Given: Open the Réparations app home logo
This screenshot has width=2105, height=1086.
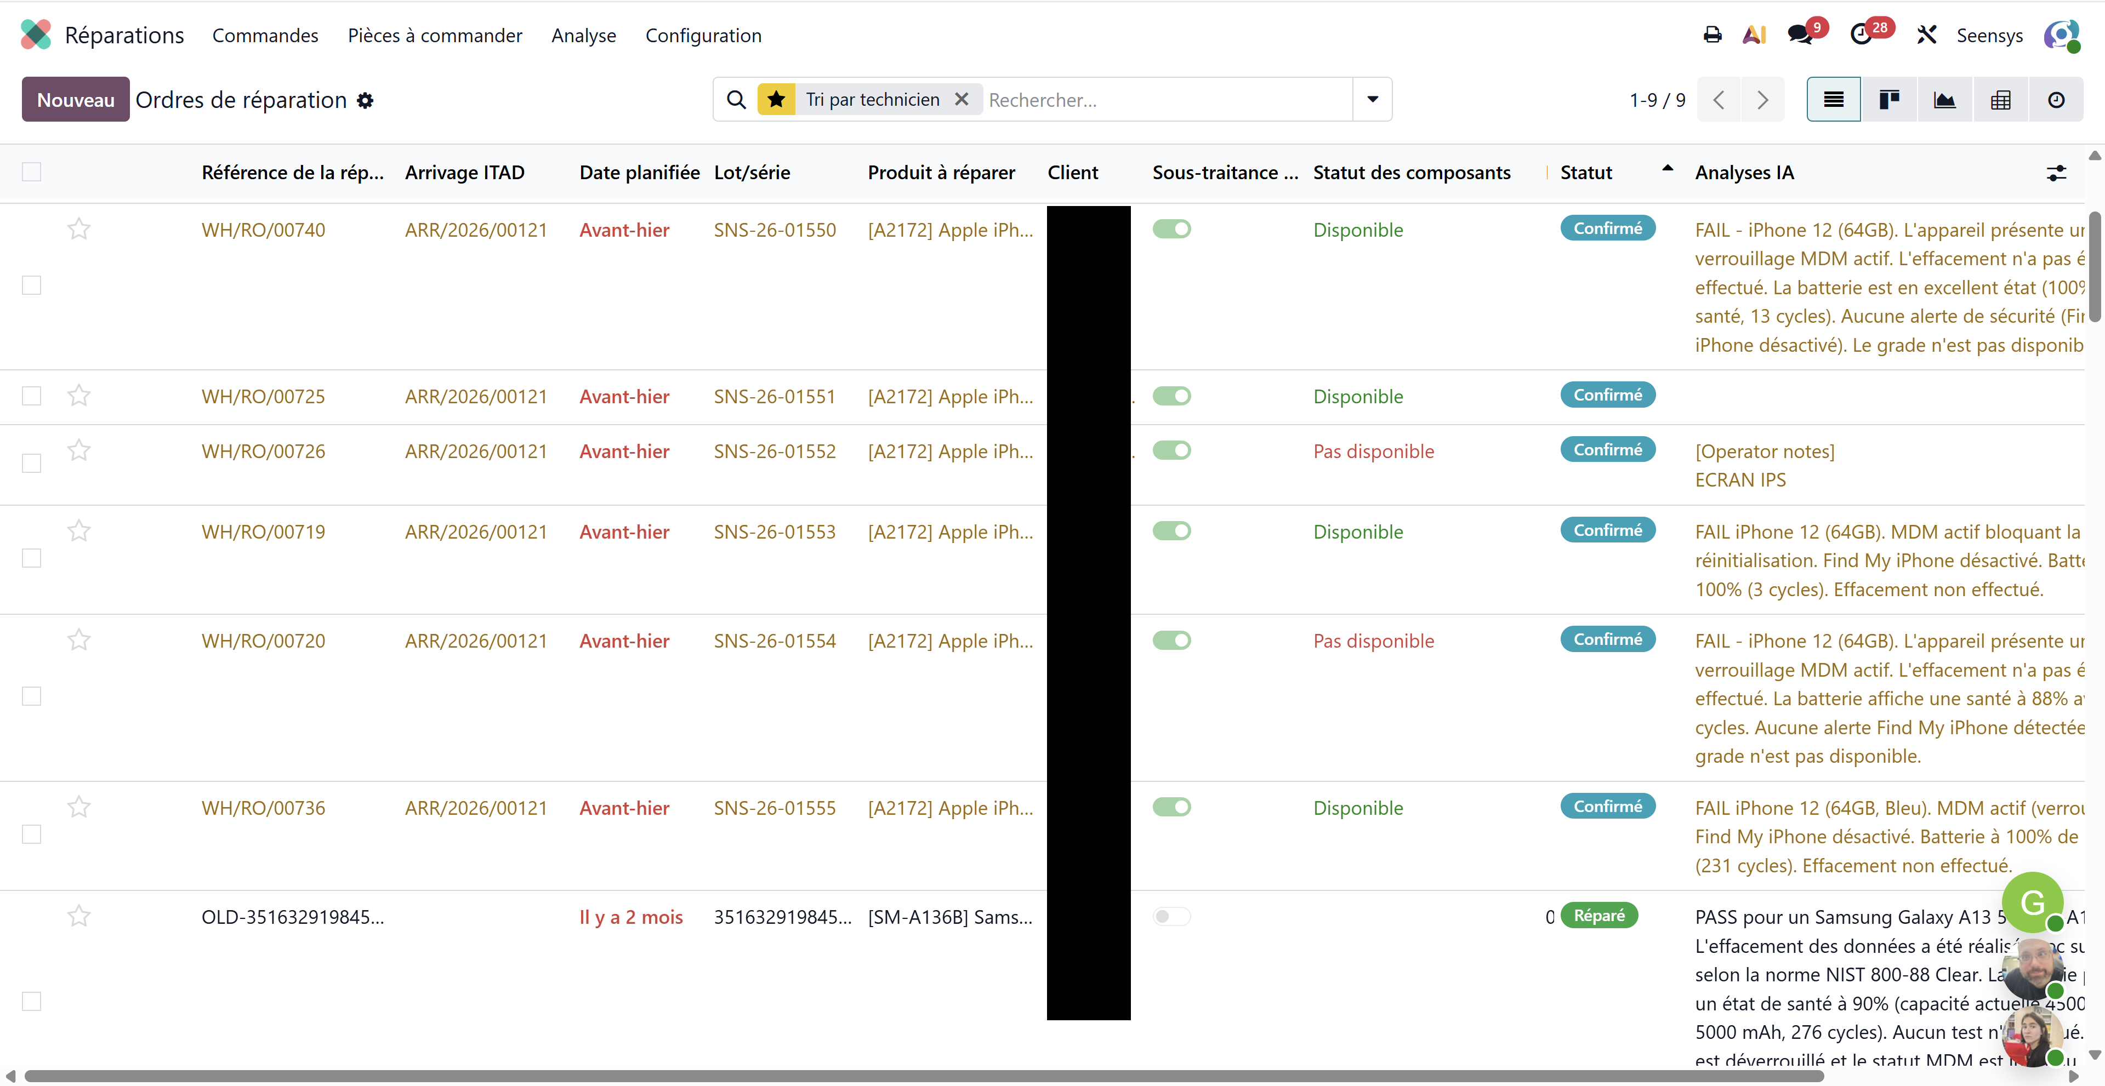Looking at the screenshot, I should tap(36, 35).
